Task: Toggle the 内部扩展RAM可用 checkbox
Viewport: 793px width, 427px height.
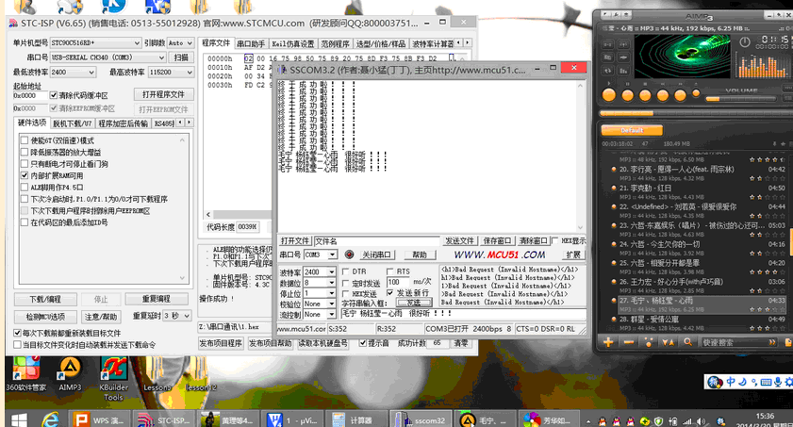Action: 25,175
